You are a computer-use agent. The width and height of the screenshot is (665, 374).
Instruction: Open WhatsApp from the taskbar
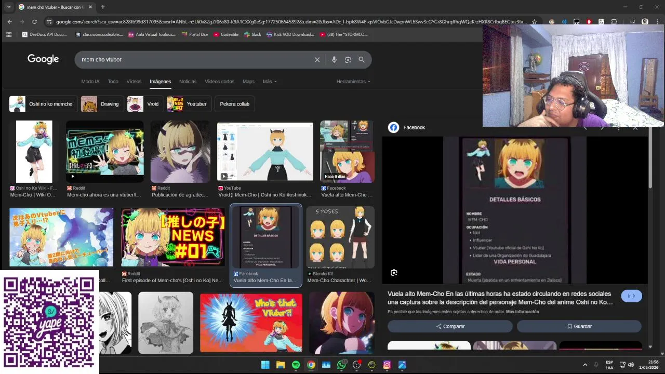point(341,365)
